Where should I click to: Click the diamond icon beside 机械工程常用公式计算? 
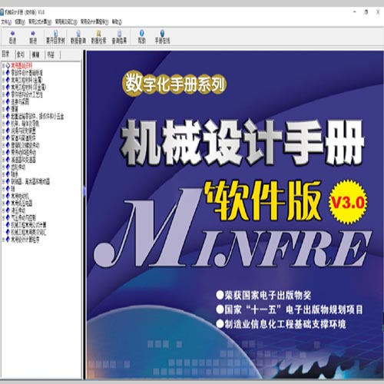tap(8, 225)
